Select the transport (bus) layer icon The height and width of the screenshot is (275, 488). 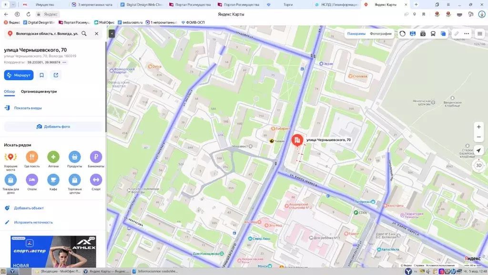(433, 33)
